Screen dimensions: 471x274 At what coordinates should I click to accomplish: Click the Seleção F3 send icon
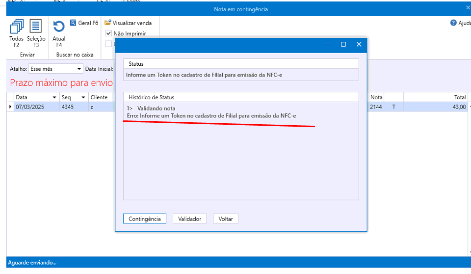(x=36, y=27)
